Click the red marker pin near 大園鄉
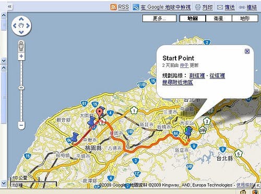Image resolution: width=261 pixels, height=194 pixels. coord(100,113)
